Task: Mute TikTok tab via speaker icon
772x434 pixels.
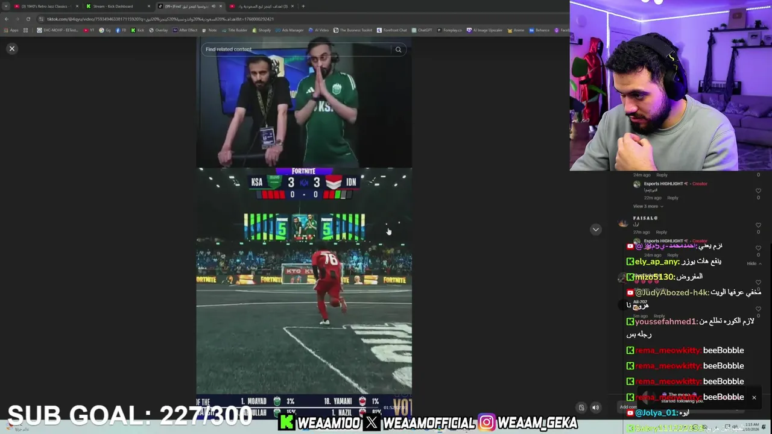Action: point(213,6)
